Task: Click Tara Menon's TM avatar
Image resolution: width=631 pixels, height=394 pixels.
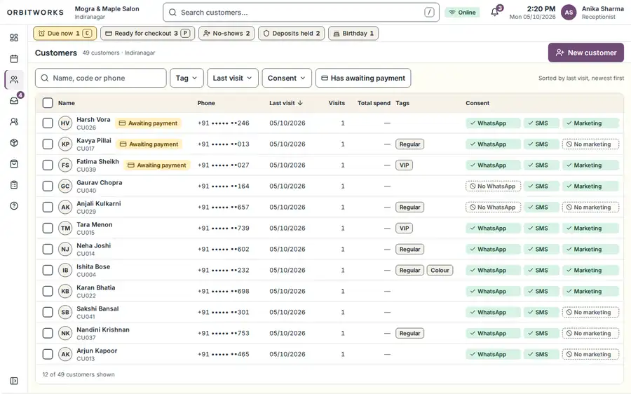Action: (x=65, y=228)
